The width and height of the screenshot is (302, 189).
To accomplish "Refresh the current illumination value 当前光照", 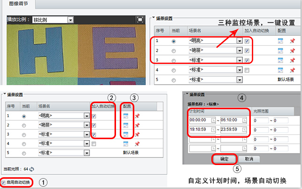I will 32,169.
